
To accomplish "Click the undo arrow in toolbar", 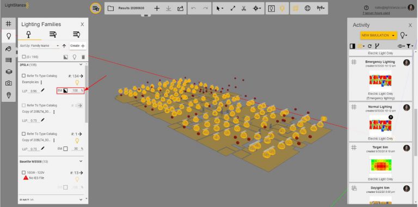I will click(x=194, y=8).
